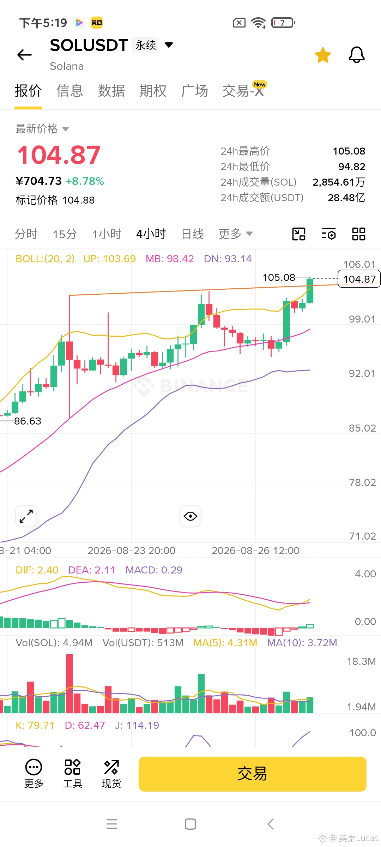381x847 pixels.
Task: Select the 4小时 chart interval
Action: (151, 234)
